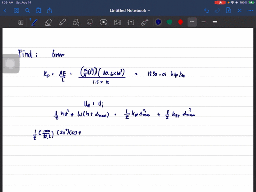Select the Eraser tool
The height and width of the screenshot is (192, 256).
pyautogui.click(x=49, y=22)
